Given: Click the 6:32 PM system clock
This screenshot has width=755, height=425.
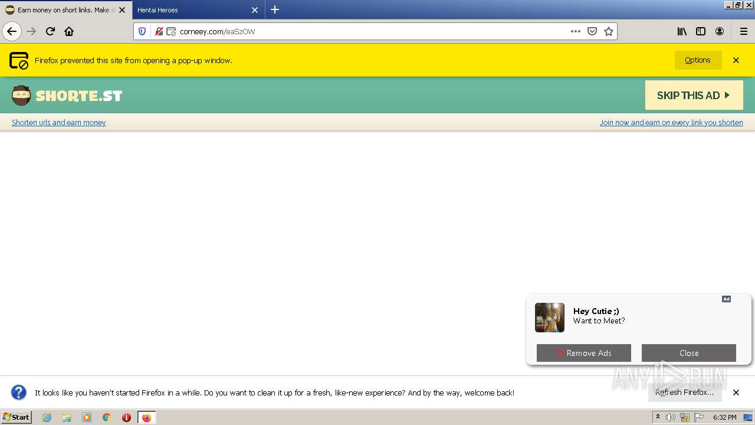Looking at the screenshot, I should (724, 417).
